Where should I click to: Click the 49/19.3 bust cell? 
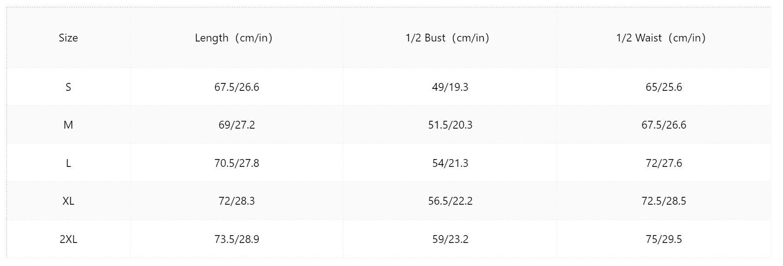(450, 87)
